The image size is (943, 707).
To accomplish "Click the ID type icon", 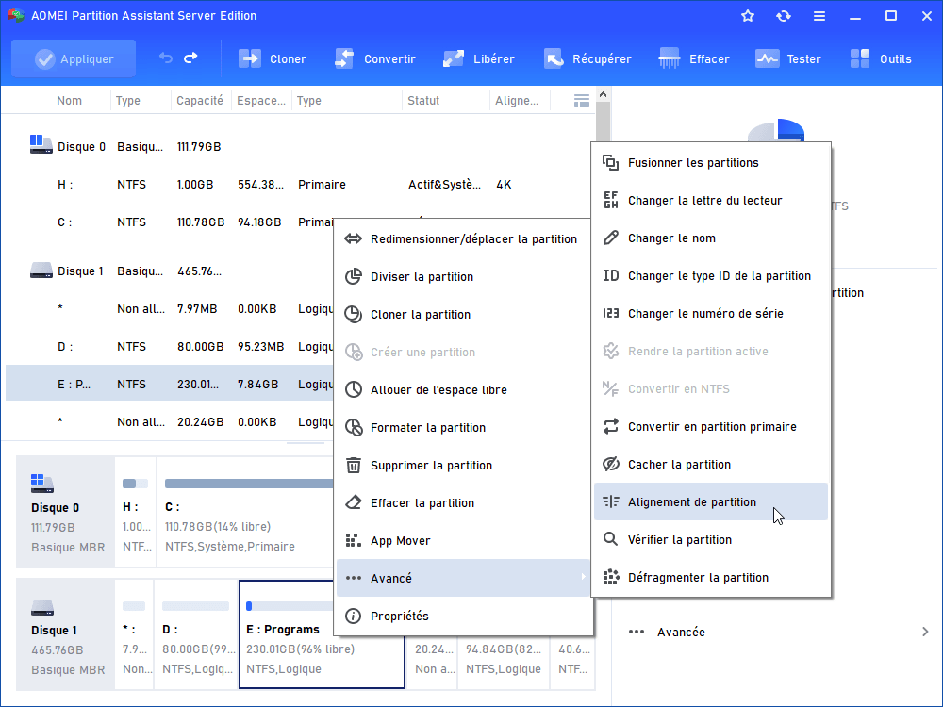I will 610,275.
